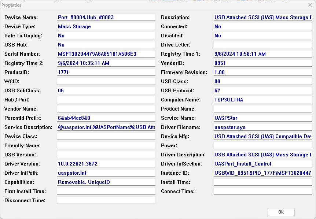
Task: Click the Connected value field
Action: point(263,27)
